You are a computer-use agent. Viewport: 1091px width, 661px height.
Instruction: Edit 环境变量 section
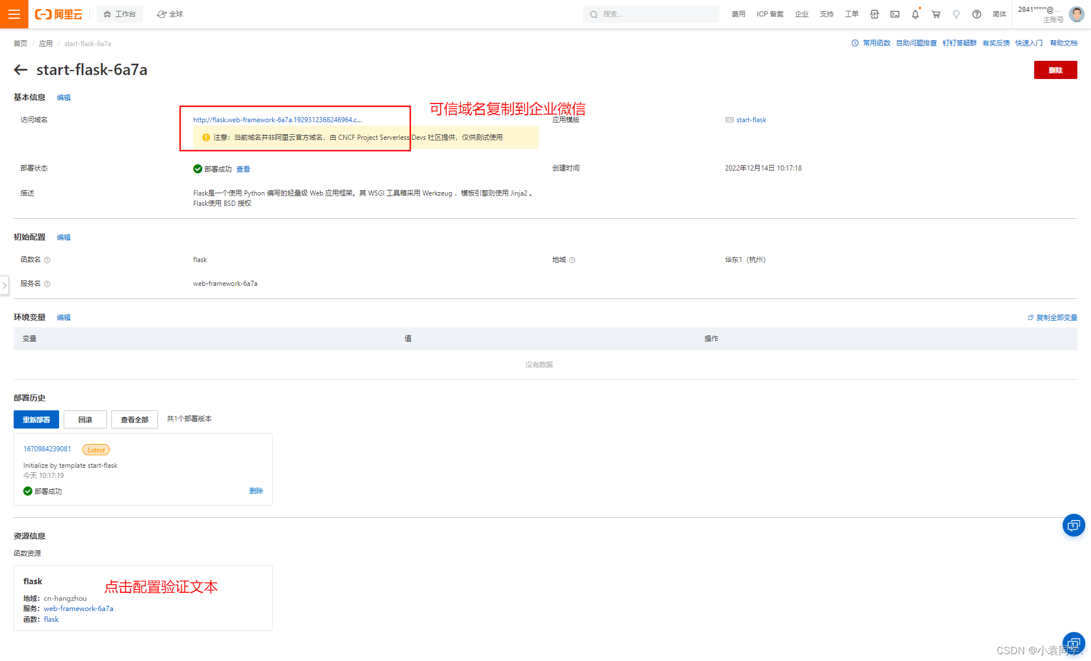point(64,318)
